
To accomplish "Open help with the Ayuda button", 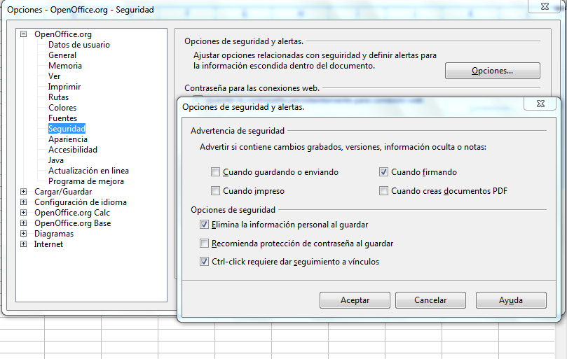I will tap(510, 300).
